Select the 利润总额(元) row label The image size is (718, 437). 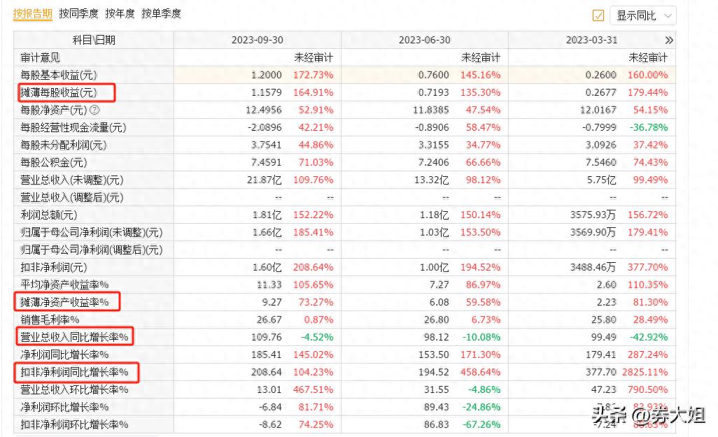(x=50, y=215)
